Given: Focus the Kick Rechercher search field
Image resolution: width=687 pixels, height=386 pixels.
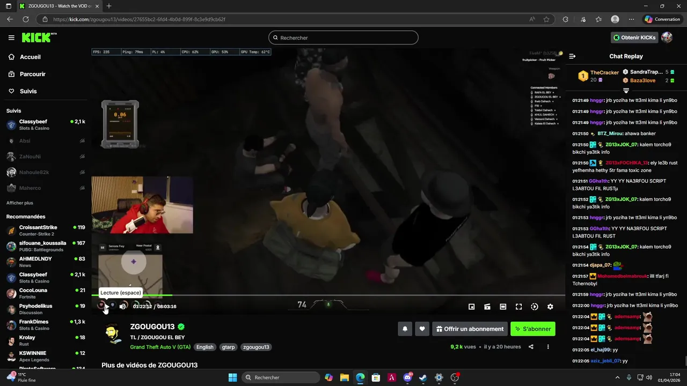Looking at the screenshot, I should point(343,38).
